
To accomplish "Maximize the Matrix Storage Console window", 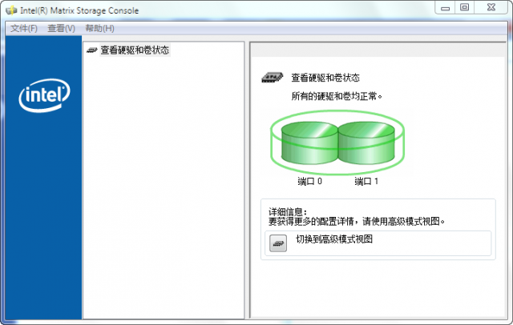I will point(465,7).
